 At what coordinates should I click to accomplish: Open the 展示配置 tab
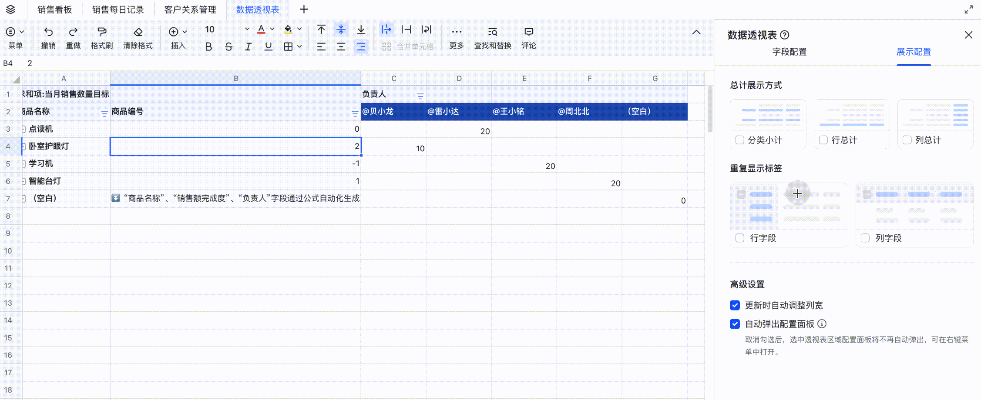(914, 52)
